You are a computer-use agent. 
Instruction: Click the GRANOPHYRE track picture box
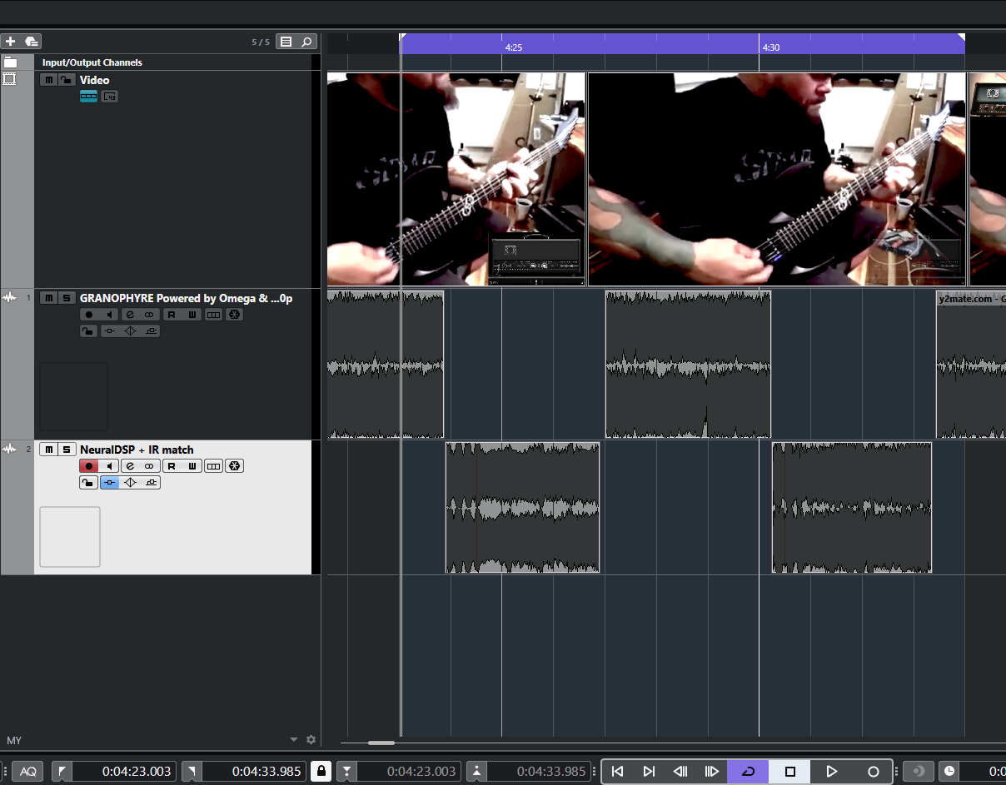point(73,395)
